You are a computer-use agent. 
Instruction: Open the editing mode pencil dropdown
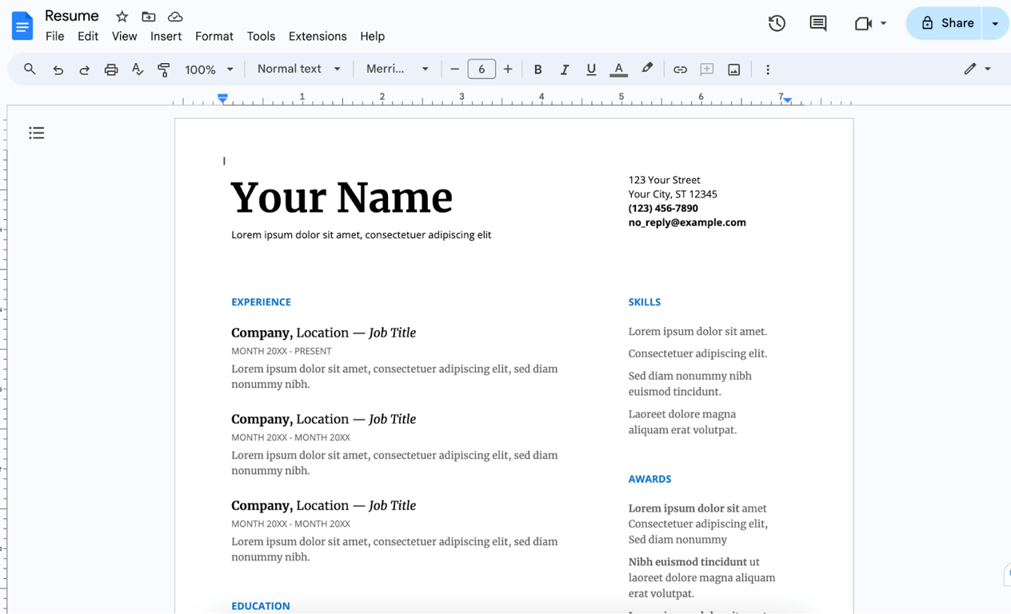coord(977,70)
